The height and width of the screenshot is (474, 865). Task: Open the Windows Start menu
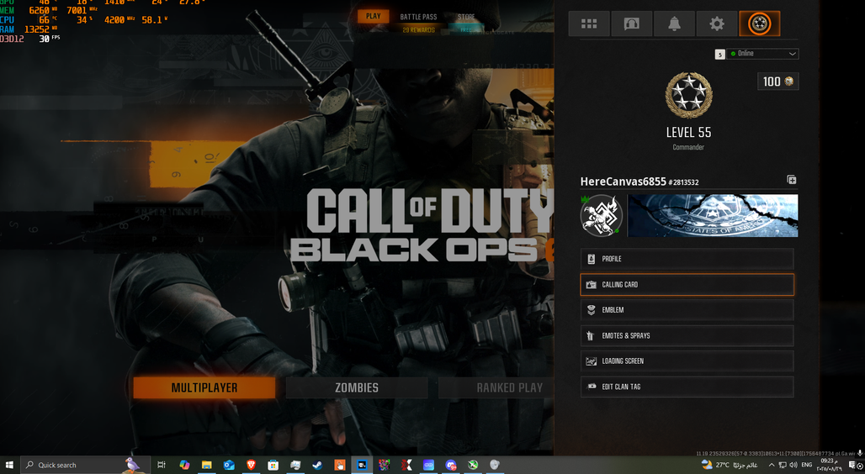pyautogui.click(x=9, y=466)
